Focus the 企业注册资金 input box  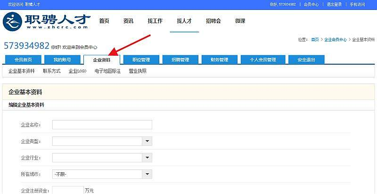point(67,190)
